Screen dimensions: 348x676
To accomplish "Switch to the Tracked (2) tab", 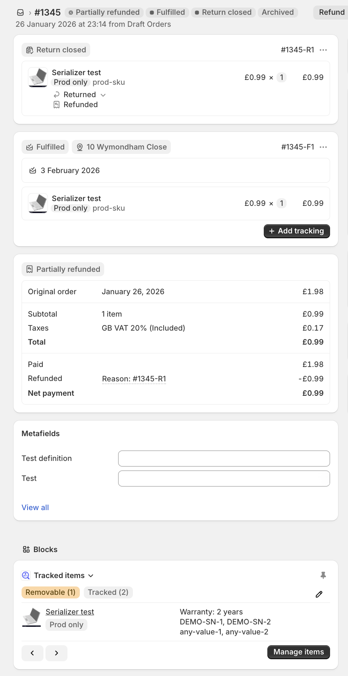I will (108, 592).
